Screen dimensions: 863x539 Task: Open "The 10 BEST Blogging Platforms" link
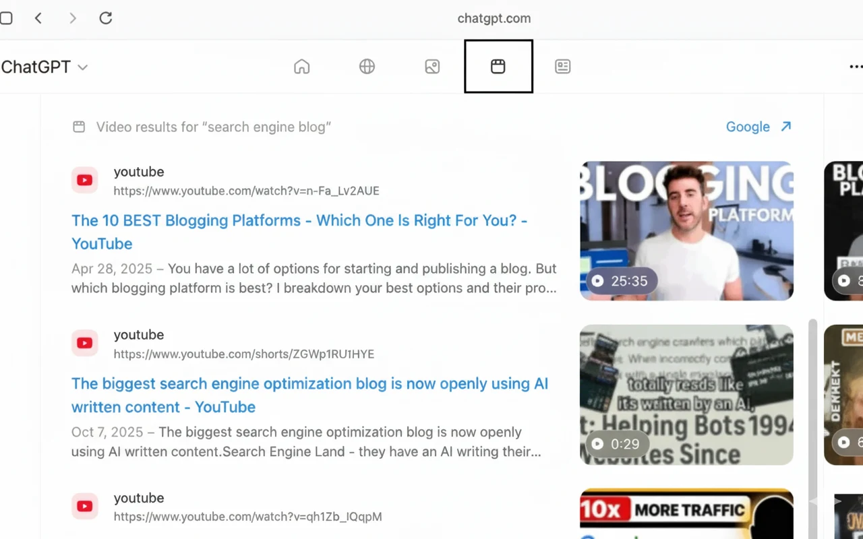click(299, 221)
